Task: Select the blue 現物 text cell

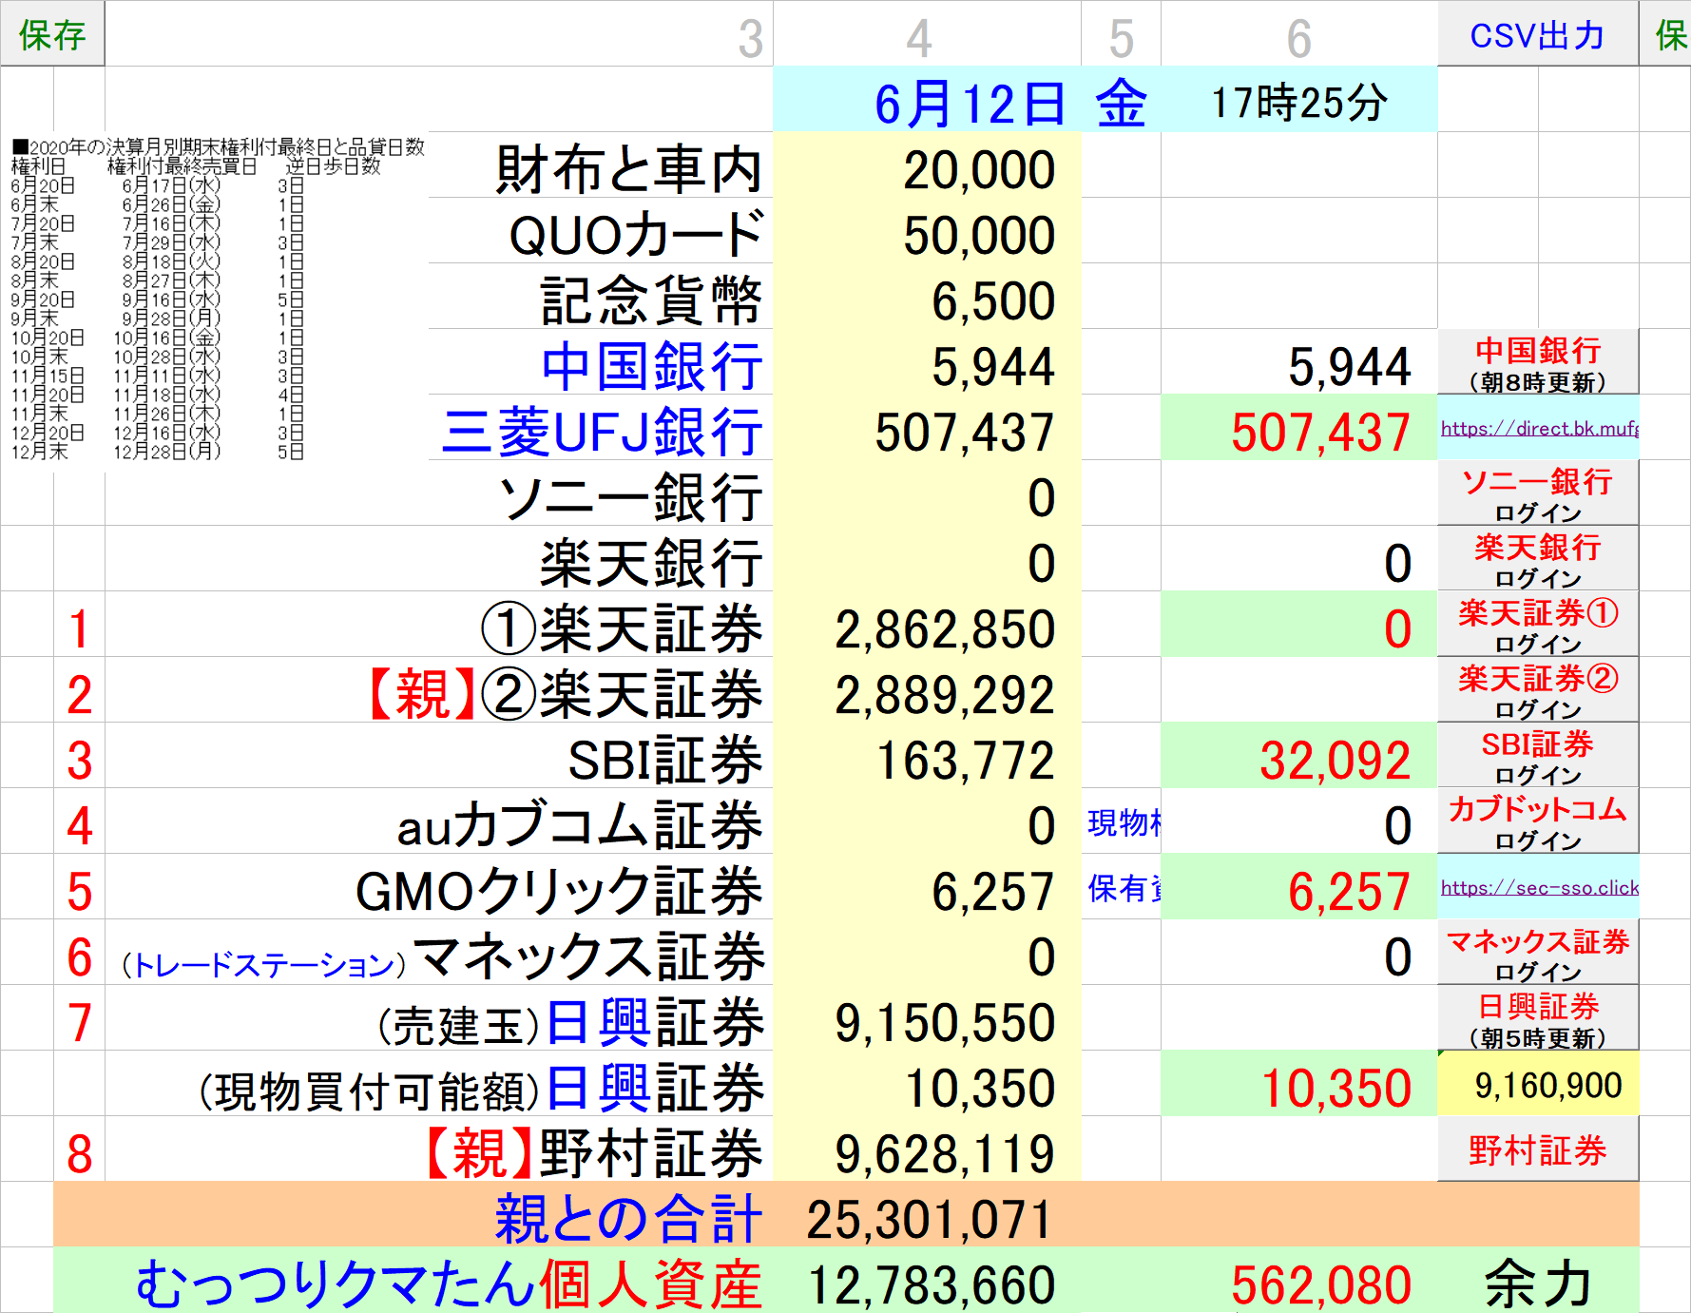Action: 1122,821
